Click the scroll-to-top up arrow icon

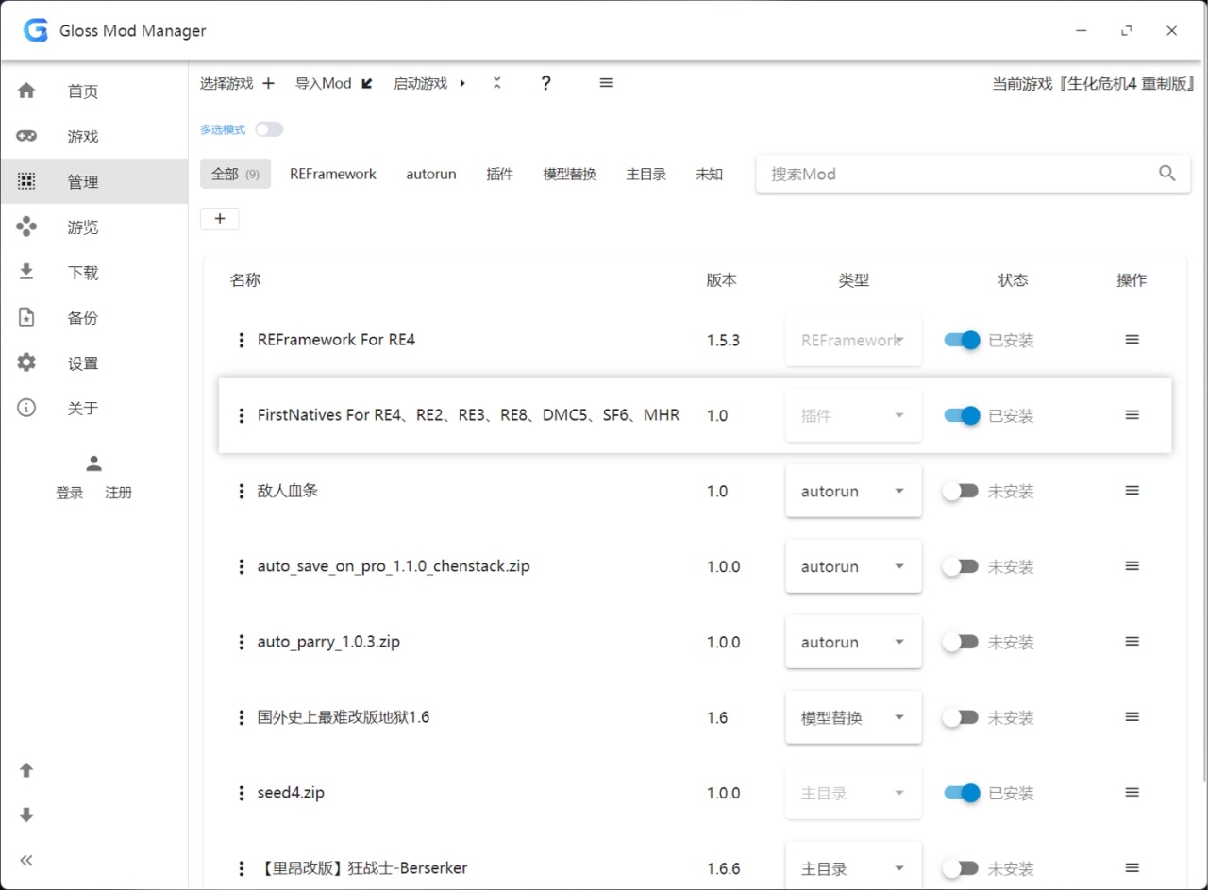click(26, 770)
